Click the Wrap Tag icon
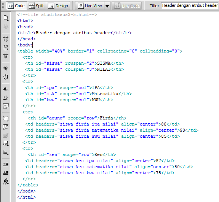 [6, 135]
